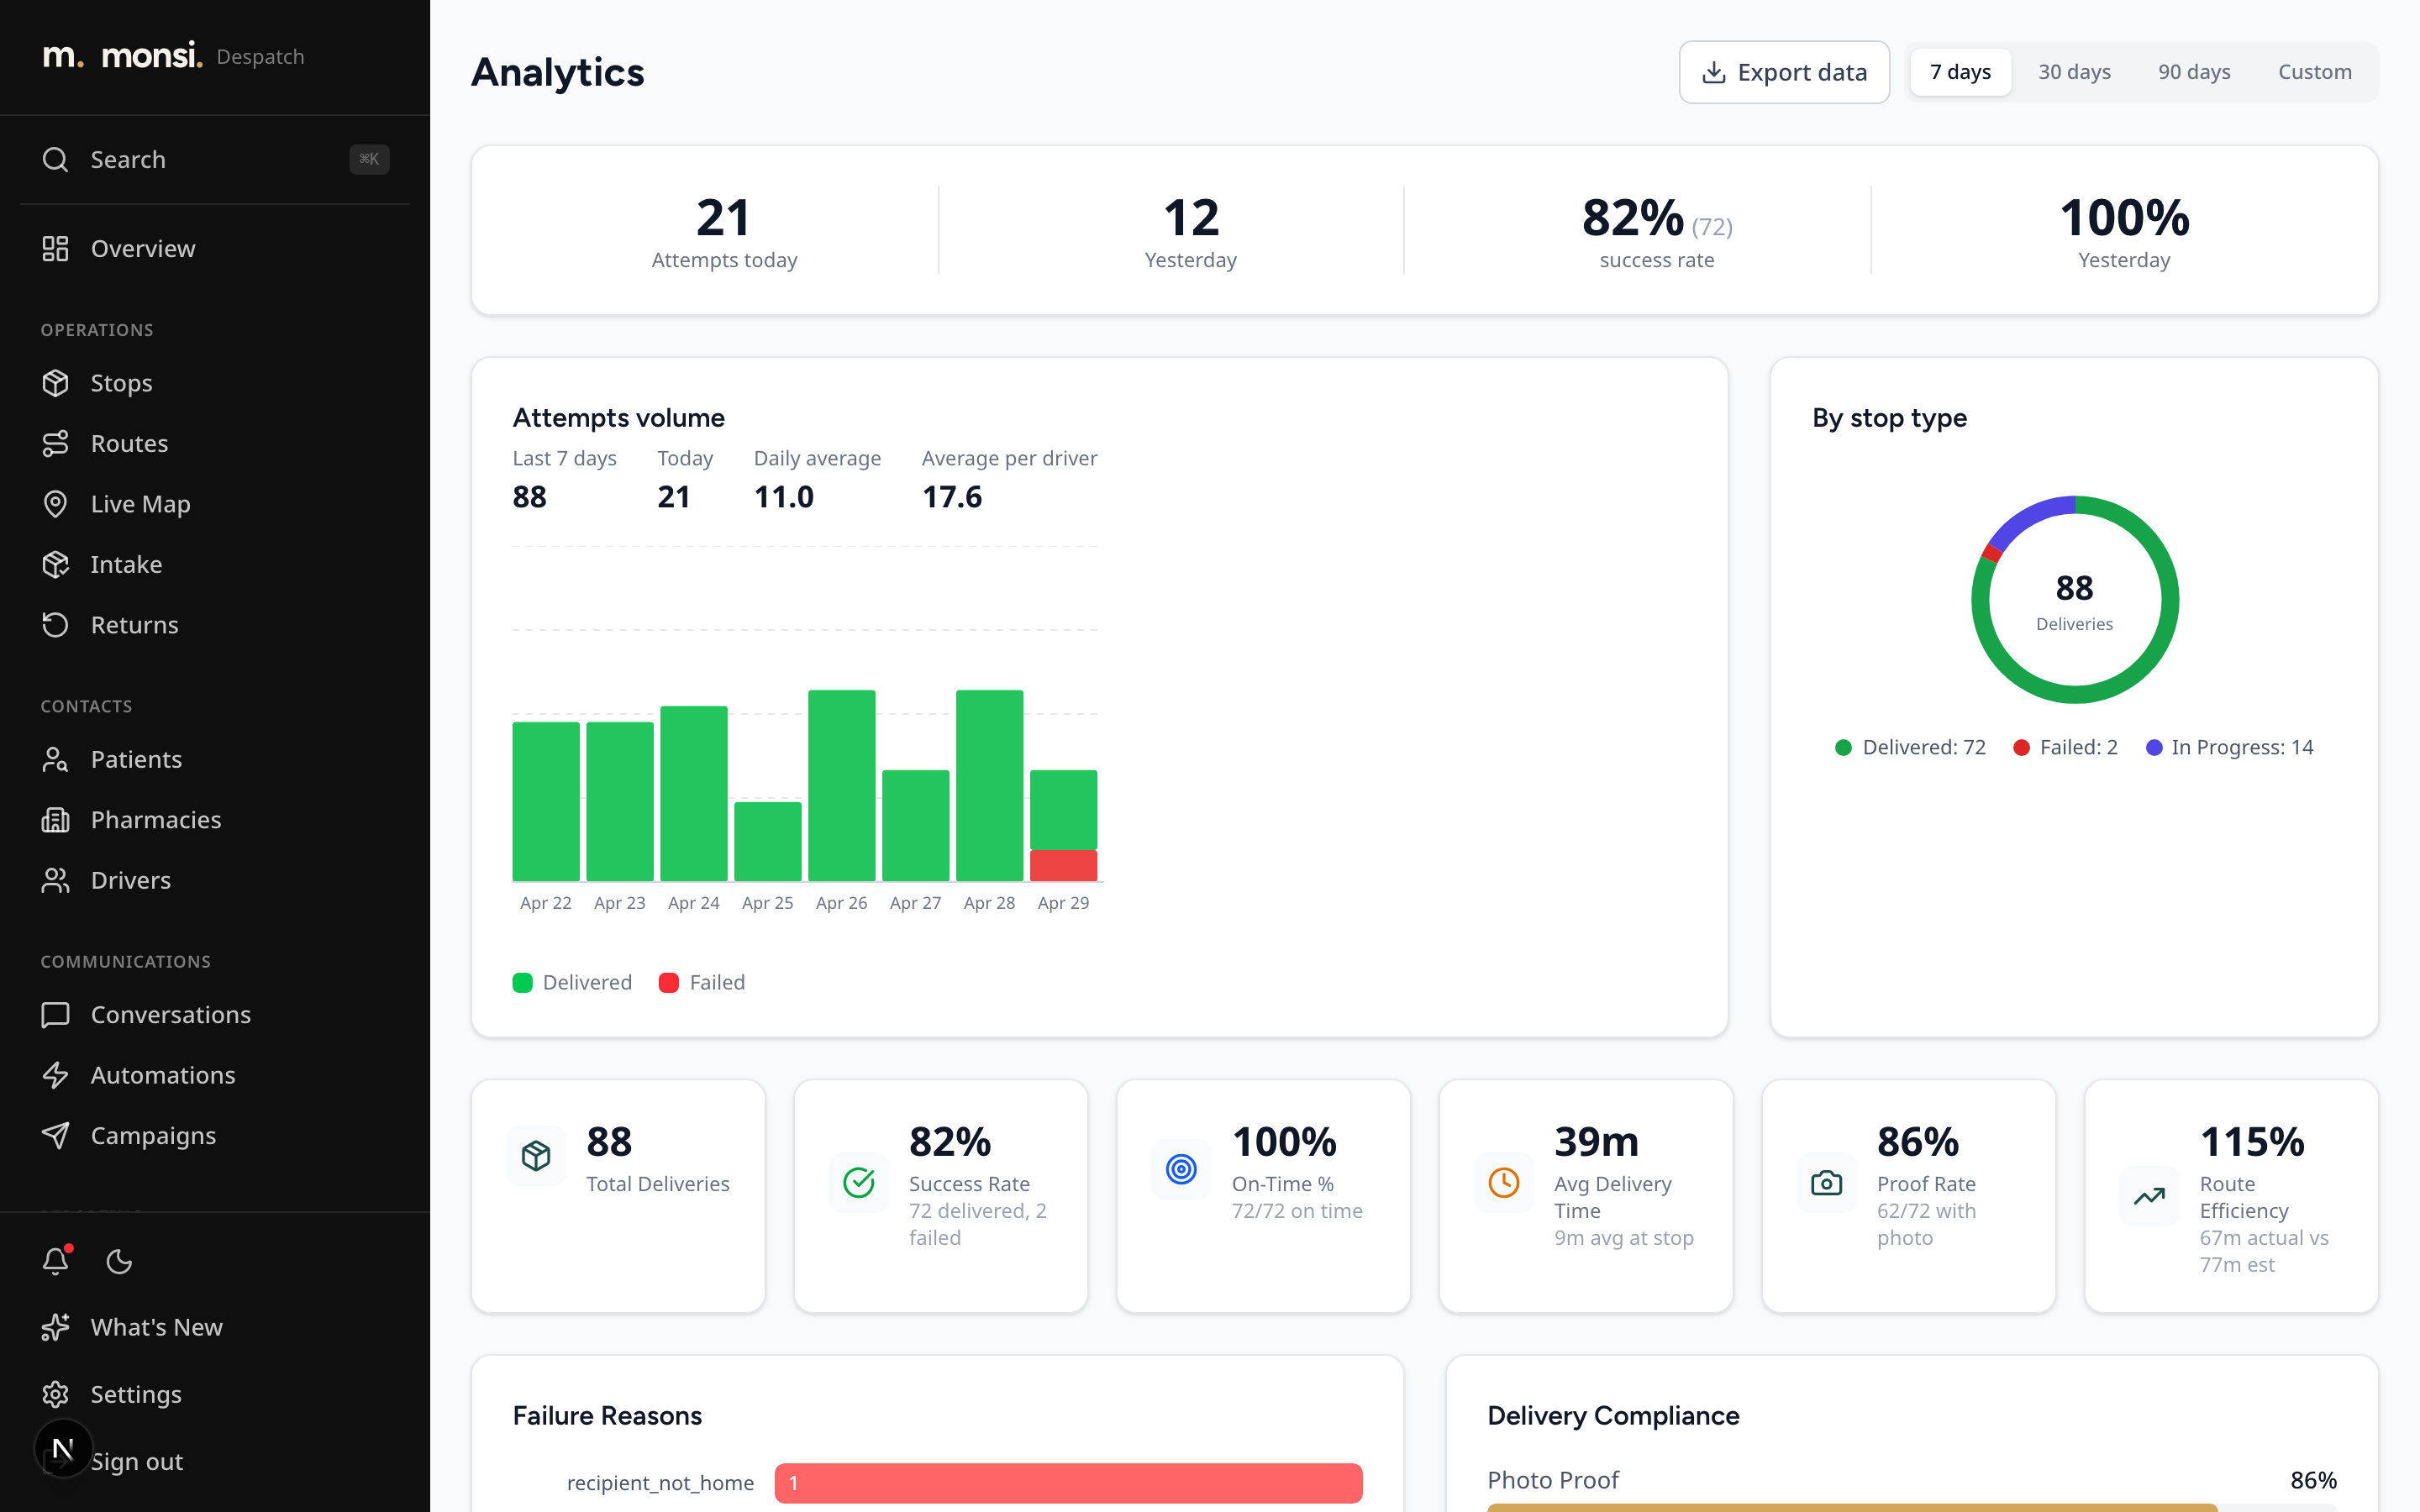Click the Campaigns paper plane icon
2420x1512 pixels.
(56, 1135)
